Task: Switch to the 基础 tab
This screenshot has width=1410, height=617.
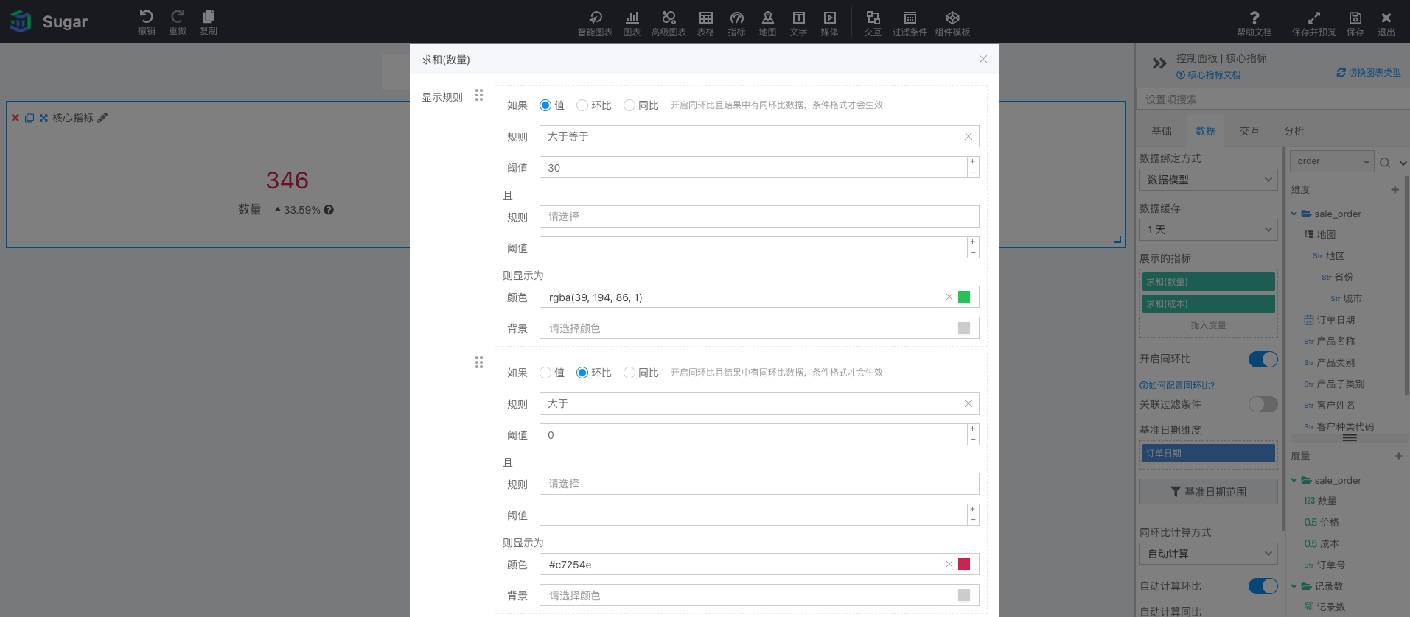Action: coord(1161,131)
